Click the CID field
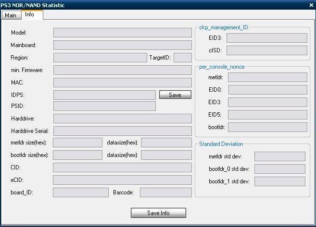 click(122, 167)
